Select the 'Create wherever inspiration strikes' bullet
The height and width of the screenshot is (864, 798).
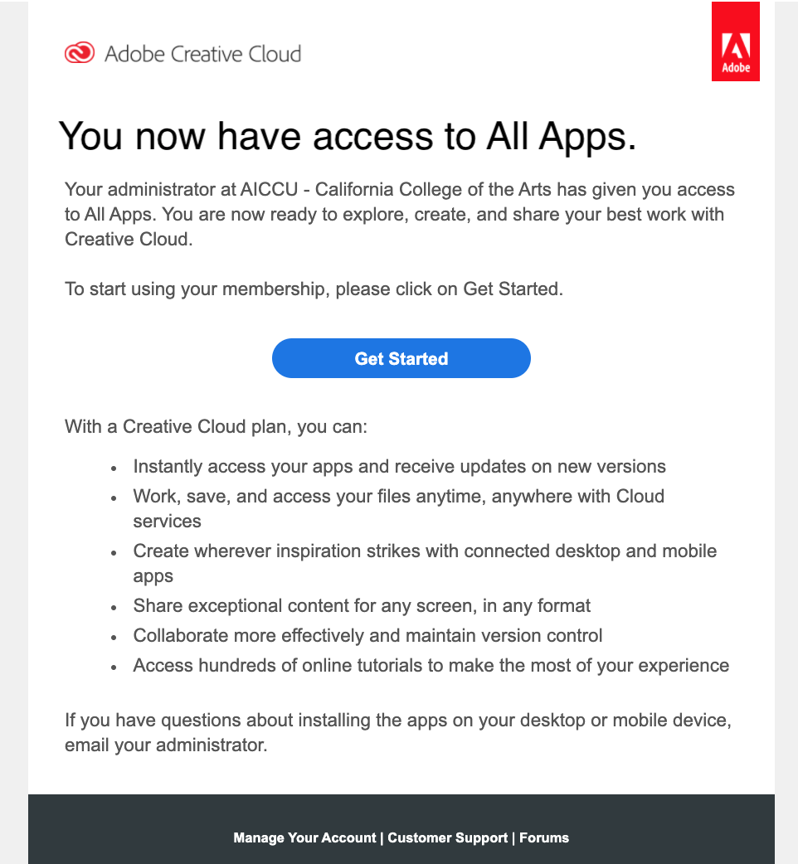coord(425,563)
